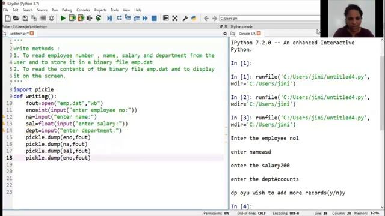Image resolution: width=385 pixels, height=216 pixels.
Task: Continue debug execution until next breakpoint
Action: point(145,18)
